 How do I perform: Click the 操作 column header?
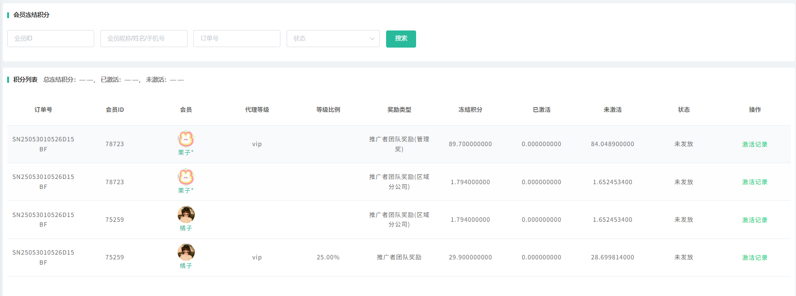pyautogui.click(x=755, y=110)
